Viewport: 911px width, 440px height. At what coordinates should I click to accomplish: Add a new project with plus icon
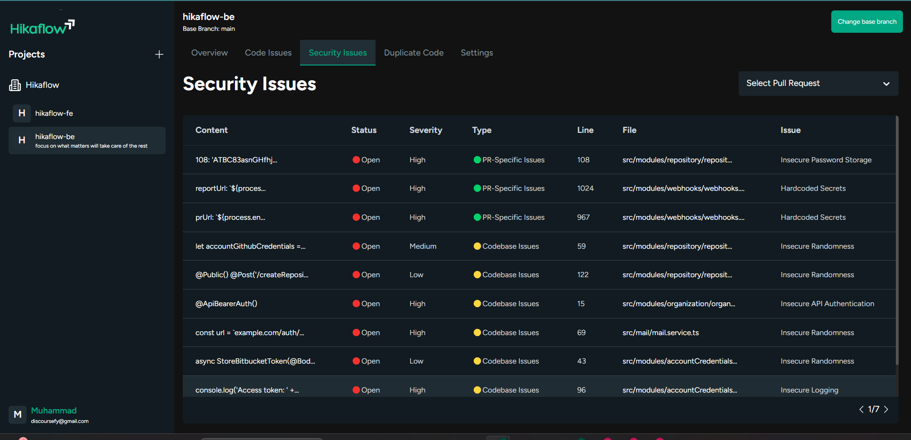coord(159,55)
